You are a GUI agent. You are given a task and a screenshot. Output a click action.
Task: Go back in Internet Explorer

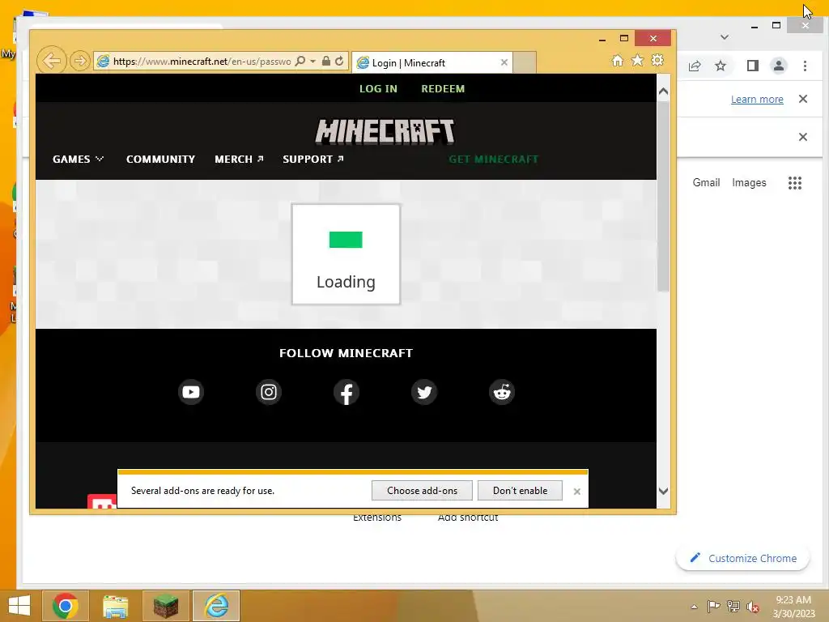pyautogui.click(x=52, y=61)
